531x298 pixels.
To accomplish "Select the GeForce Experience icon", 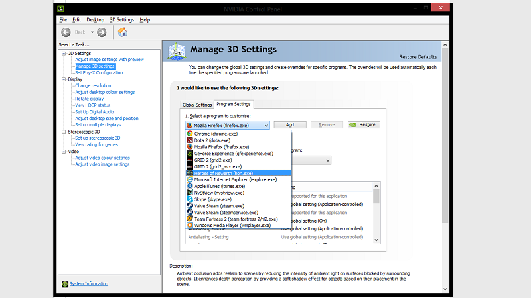I will [x=190, y=154].
